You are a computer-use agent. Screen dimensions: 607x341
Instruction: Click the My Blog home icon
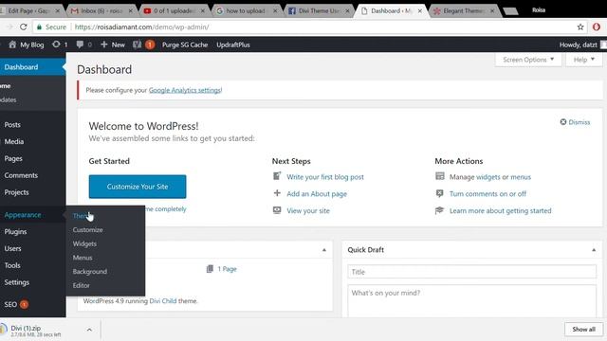point(12,45)
